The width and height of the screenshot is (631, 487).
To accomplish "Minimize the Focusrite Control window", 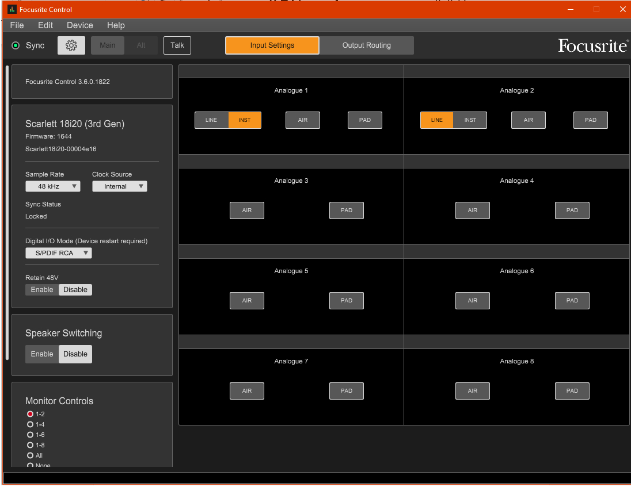I will 571,9.
